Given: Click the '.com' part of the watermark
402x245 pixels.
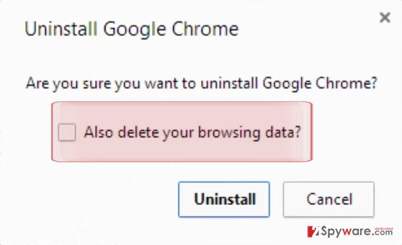Looking at the screenshot, I should coord(382,233).
